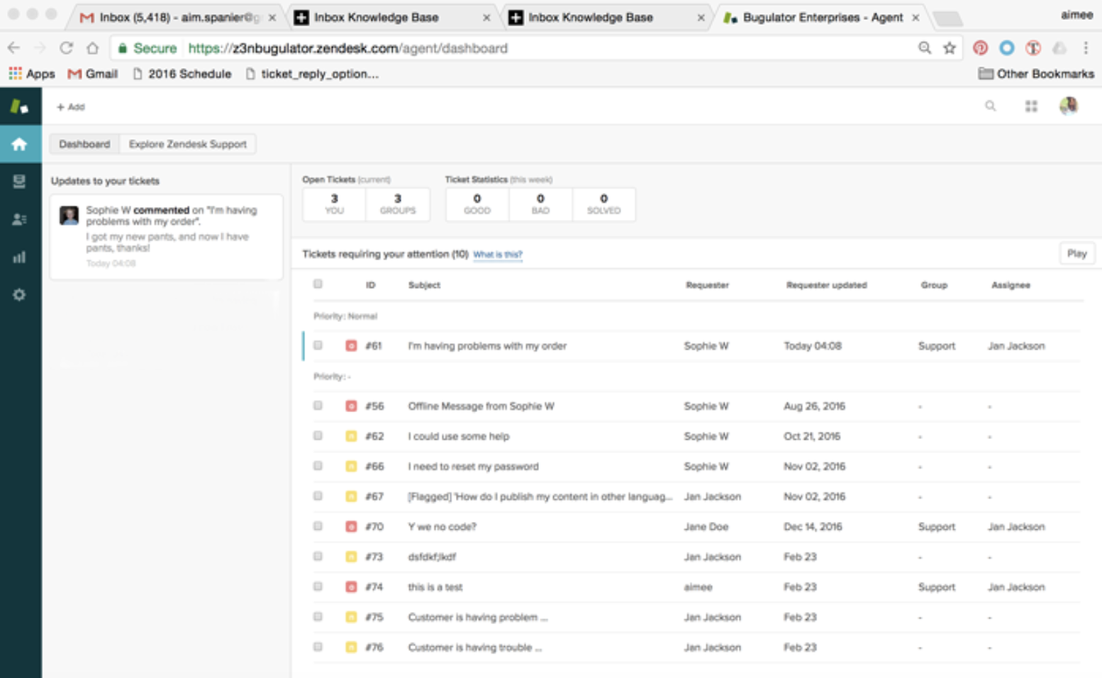Open the Customers icon in sidebar
The width and height of the screenshot is (1102, 678).
click(x=19, y=219)
